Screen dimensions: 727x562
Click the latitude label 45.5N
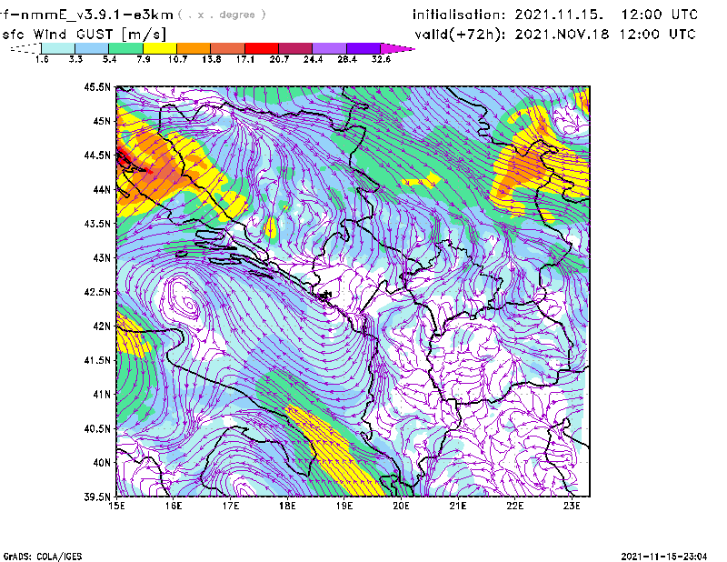point(97,86)
